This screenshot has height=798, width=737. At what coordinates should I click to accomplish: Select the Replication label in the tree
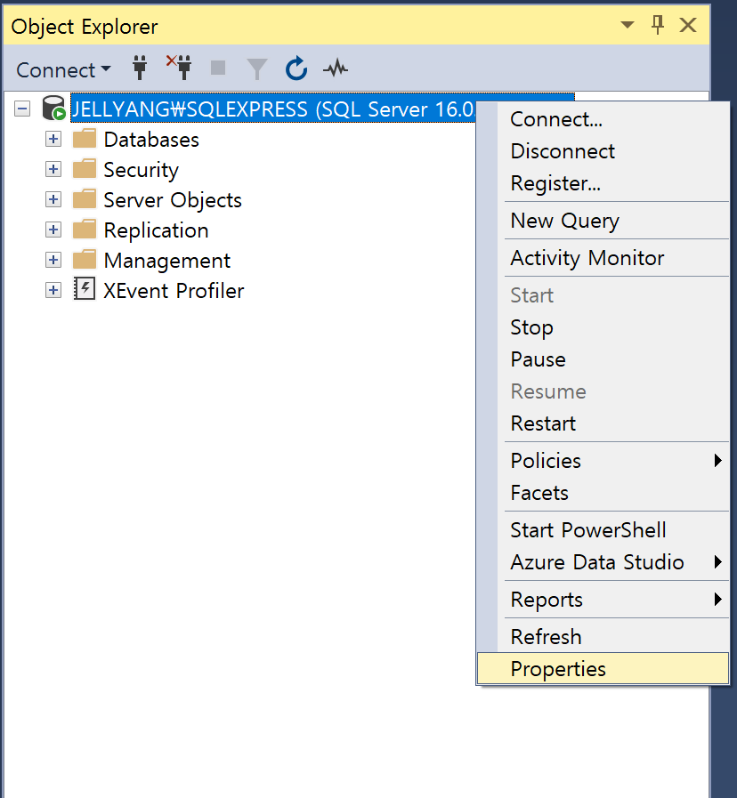(156, 230)
